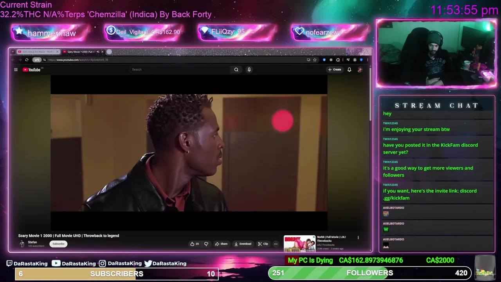This screenshot has height=282, width=501.
Task: Click the YouTube search magnifier button
Action: (236, 70)
